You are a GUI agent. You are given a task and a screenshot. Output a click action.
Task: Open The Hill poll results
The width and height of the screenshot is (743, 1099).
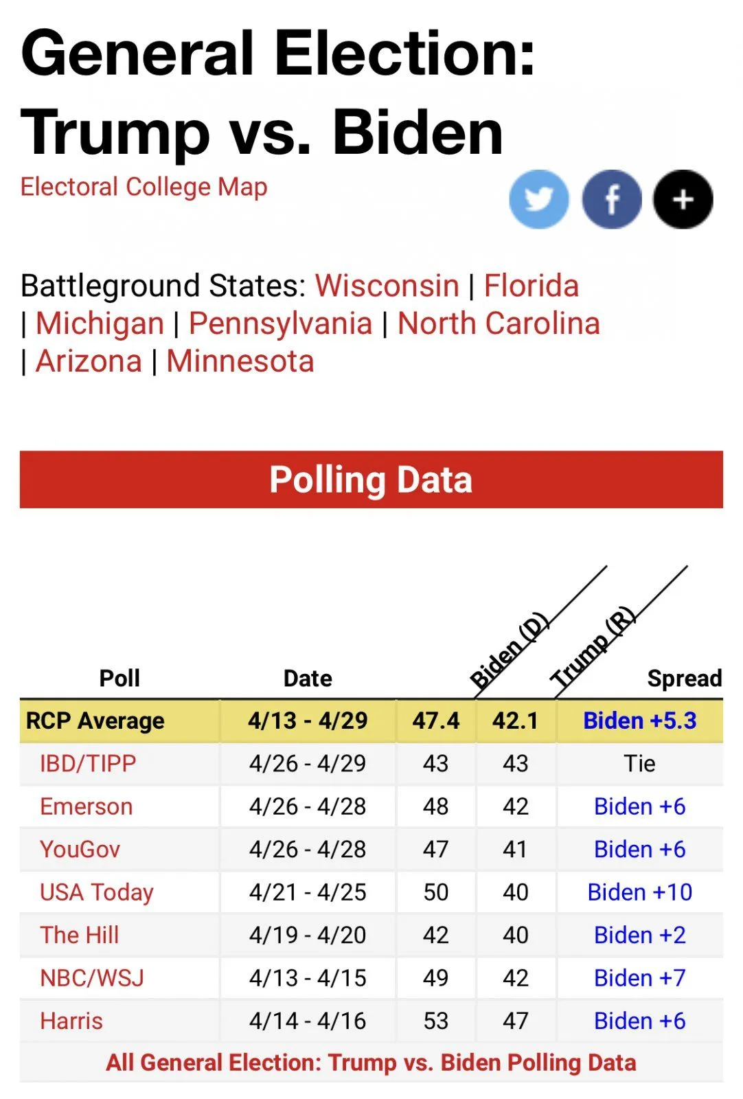(x=79, y=935)
